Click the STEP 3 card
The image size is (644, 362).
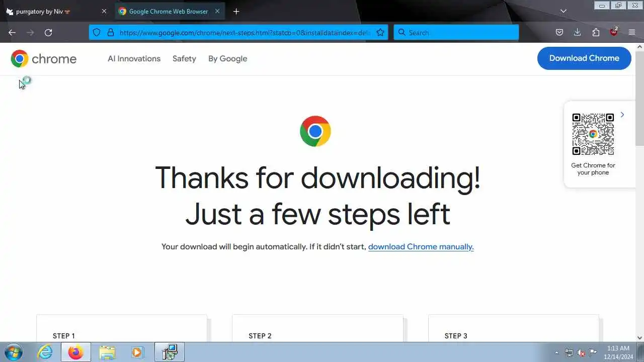coord(514,328)
